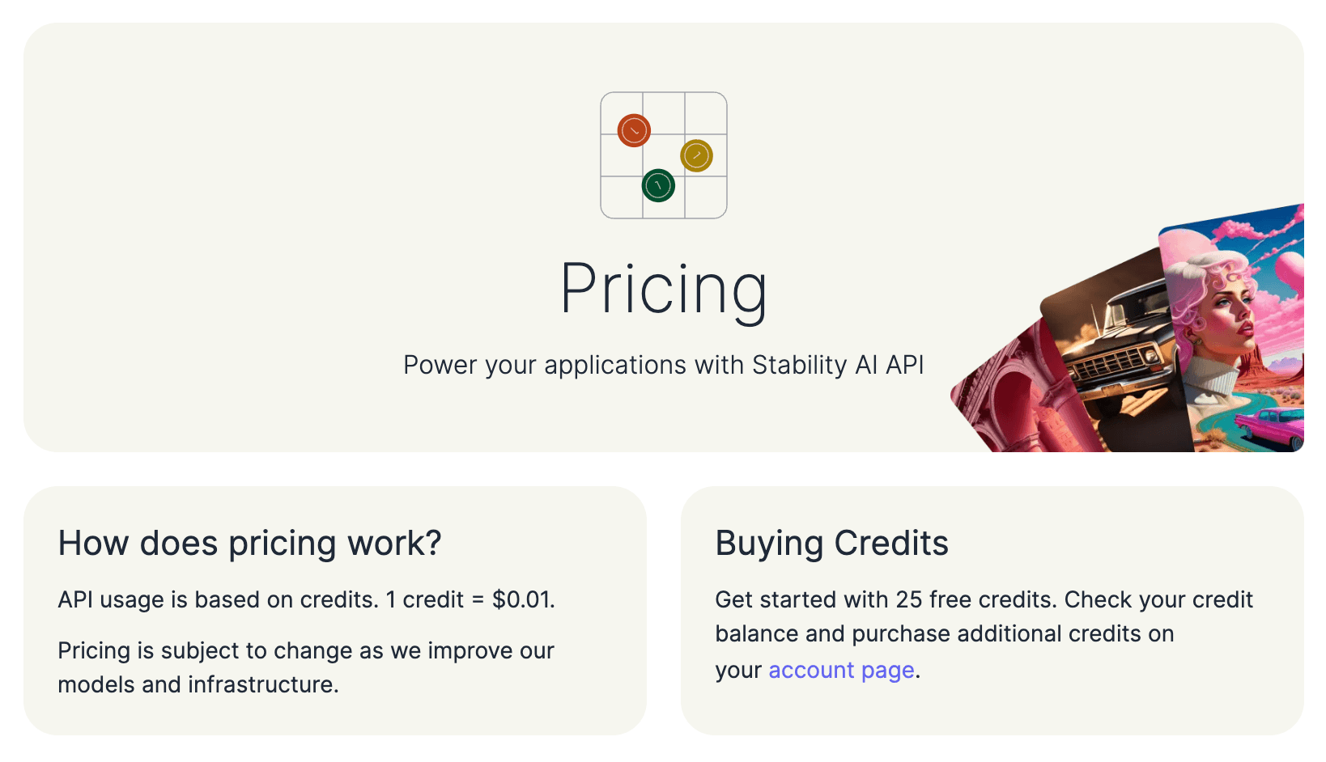Click the "Stability AI API" words in subtitle

[838, 365]
